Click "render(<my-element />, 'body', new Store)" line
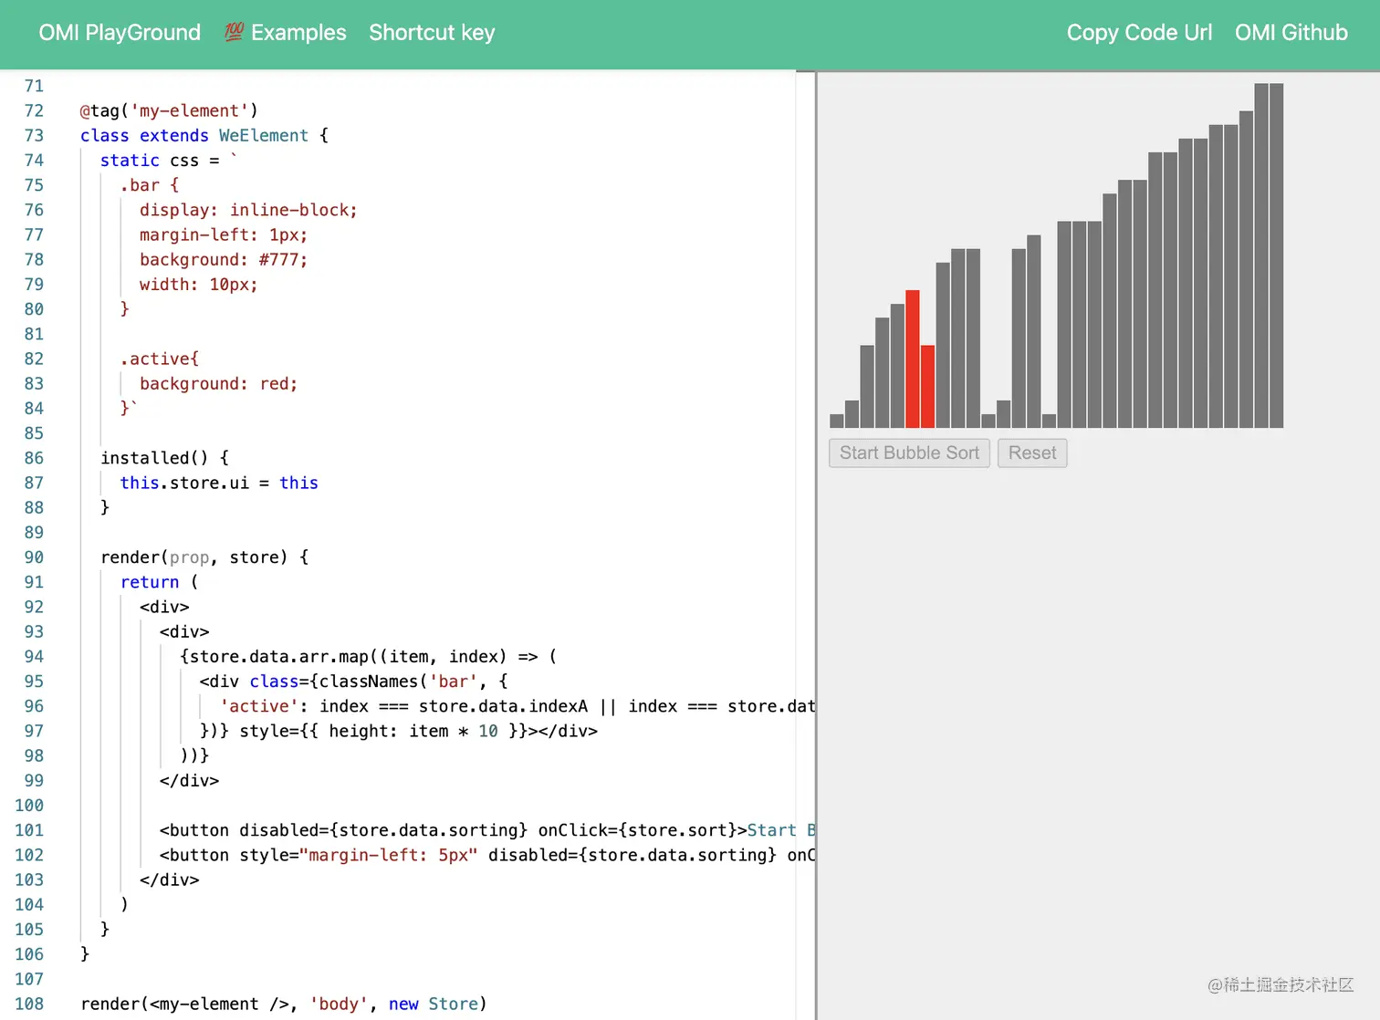The width and height of the screenshot is (1380, 1020). [284, 1004]
